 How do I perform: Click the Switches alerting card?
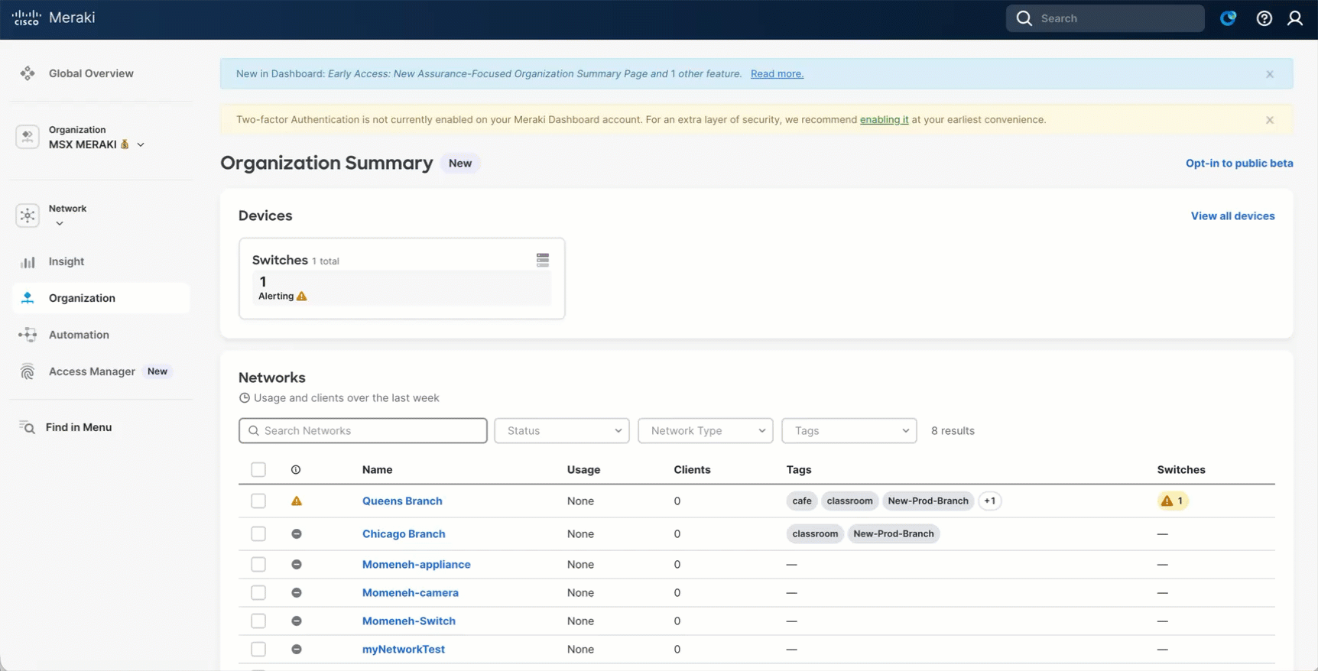(x=402, y=278)
